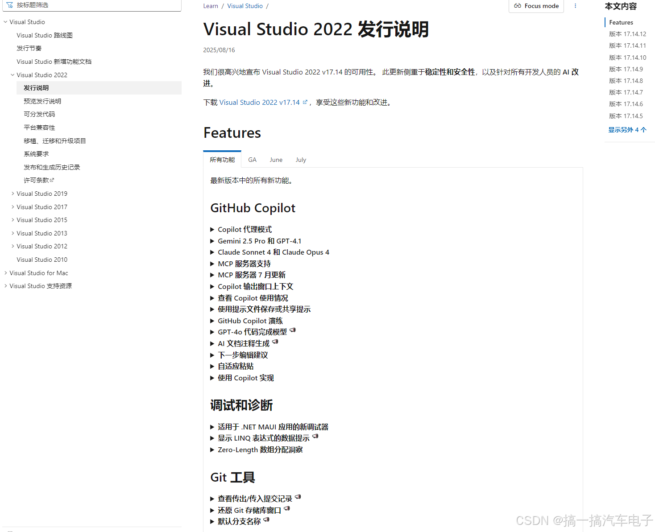Jump to 版本 17.14.9 in contents
This screenshot has height=532, width=655.
click(626, 69)
